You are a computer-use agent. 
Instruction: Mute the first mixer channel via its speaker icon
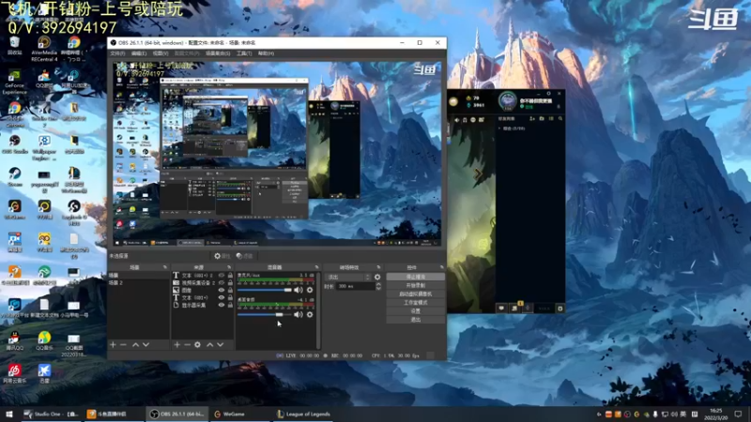[299, 290]
